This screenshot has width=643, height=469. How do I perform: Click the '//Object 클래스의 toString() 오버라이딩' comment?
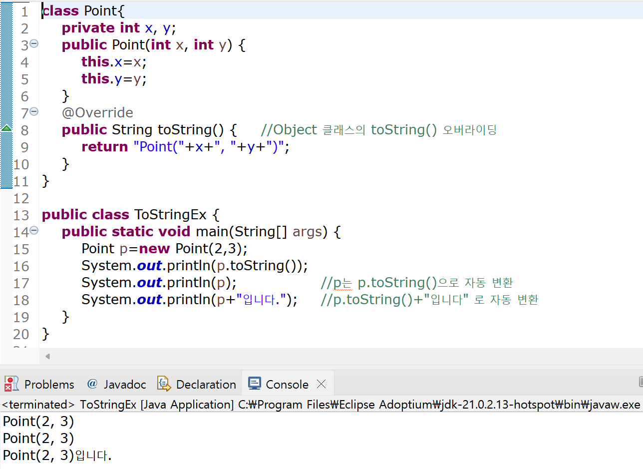point(379,130)
